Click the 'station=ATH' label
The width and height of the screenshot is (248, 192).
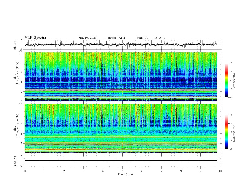(116, 38)
